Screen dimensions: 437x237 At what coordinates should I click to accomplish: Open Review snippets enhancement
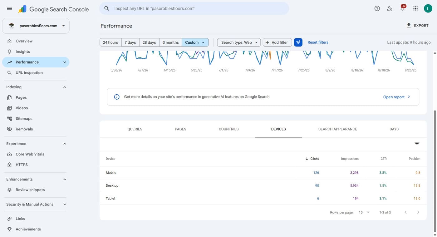click(x=36, y=190)
